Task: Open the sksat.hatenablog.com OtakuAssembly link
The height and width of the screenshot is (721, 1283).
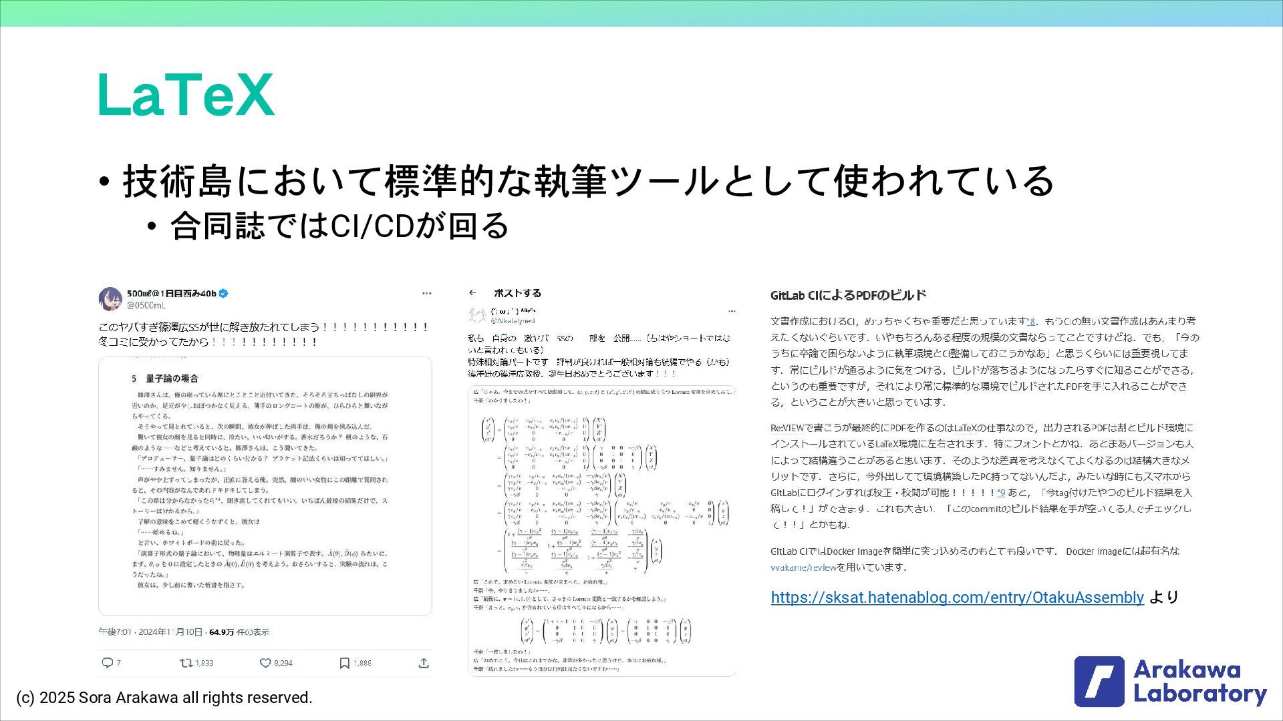Action: (957, 597)
